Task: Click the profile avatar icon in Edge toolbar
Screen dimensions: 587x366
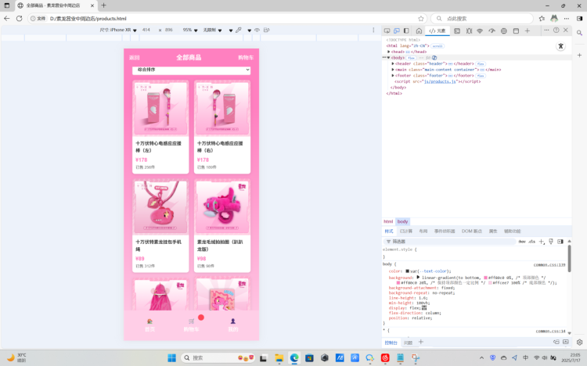Action: coord(554,18)
